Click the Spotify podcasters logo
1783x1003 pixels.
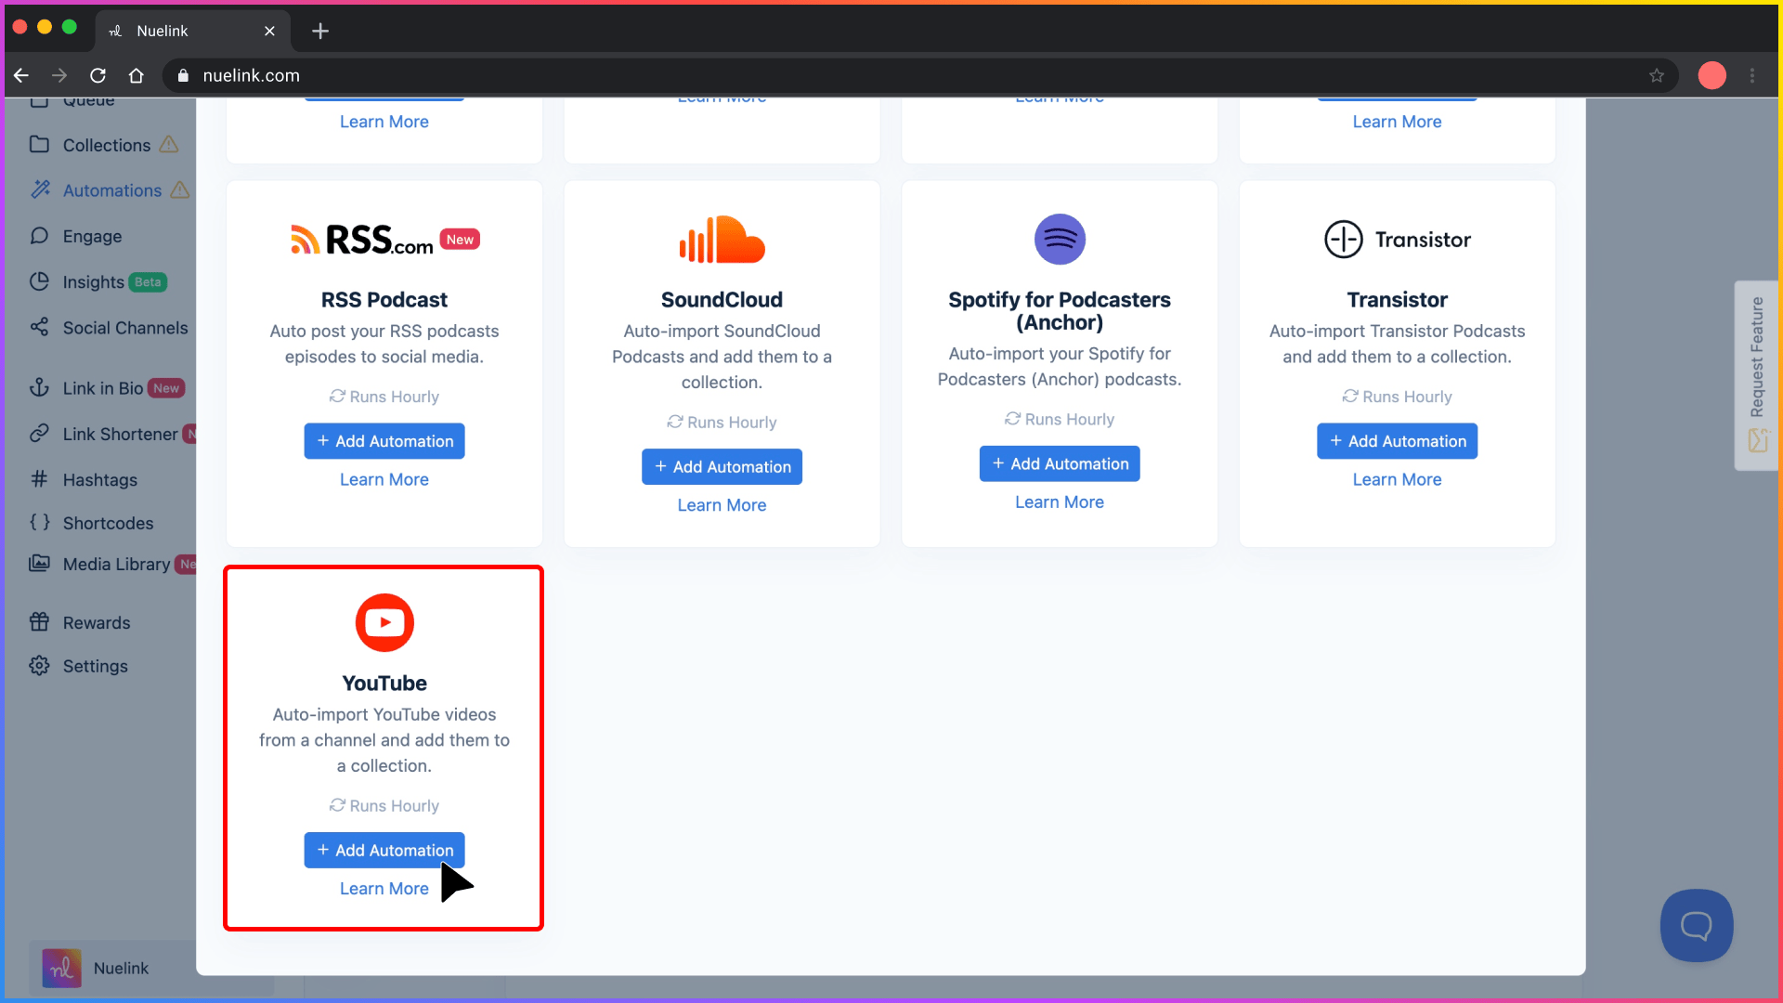1060,240
